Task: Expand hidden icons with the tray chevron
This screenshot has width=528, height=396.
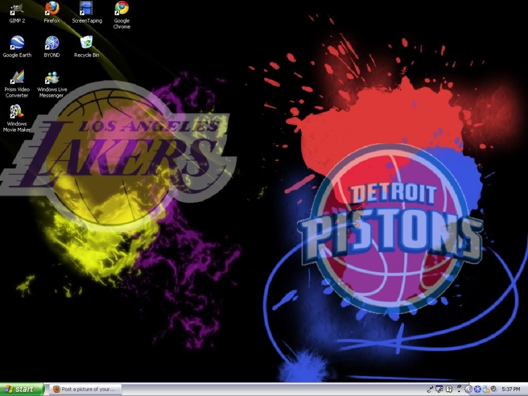Action: tap(468, 389)
